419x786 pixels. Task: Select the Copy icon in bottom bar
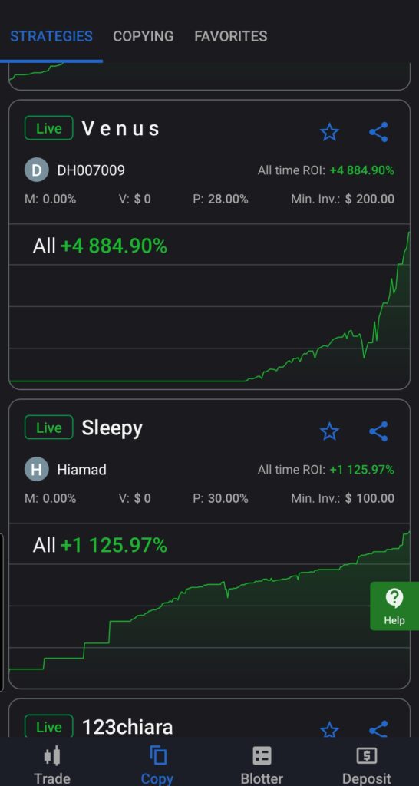click(157, 755)
